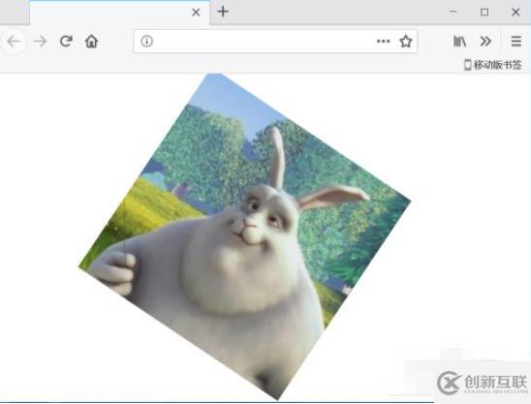This screenshot has height=404, width=531.
Task: Go forward to the next page
Action: [x=40, y=42]
